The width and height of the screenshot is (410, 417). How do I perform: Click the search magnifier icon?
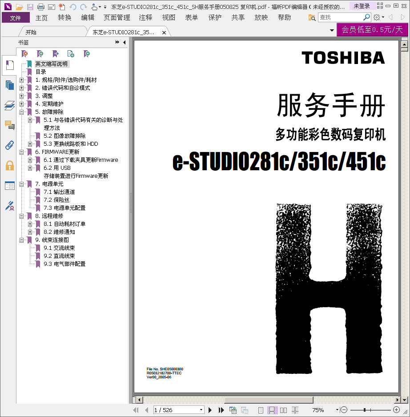[366, 17]
